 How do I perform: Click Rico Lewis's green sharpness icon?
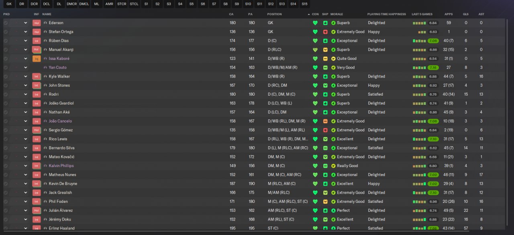pyautogui.click(x=325, y=139)
